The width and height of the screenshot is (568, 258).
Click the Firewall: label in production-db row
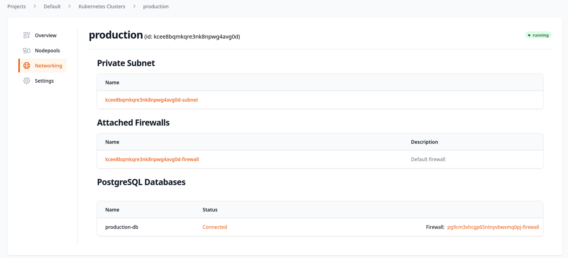pos(435,227)
